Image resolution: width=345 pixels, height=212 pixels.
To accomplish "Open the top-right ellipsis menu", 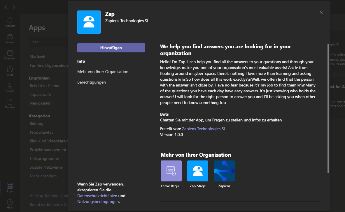I will (x=339, y=7).
